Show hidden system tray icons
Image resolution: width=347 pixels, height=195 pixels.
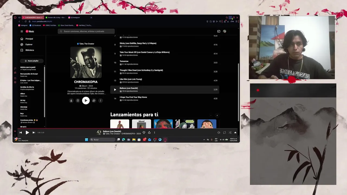click(x=204, y=140)
